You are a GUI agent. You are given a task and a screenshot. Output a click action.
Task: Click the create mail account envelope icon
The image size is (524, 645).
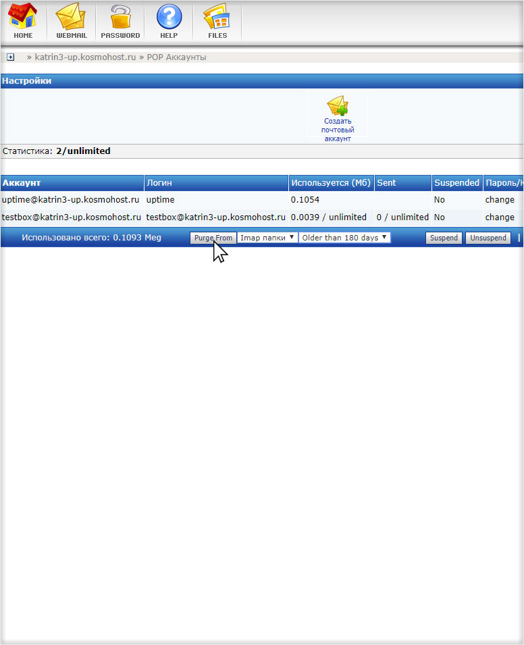coord(338,106)
